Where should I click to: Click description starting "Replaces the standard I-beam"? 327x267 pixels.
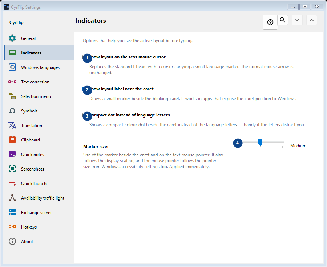191,70
